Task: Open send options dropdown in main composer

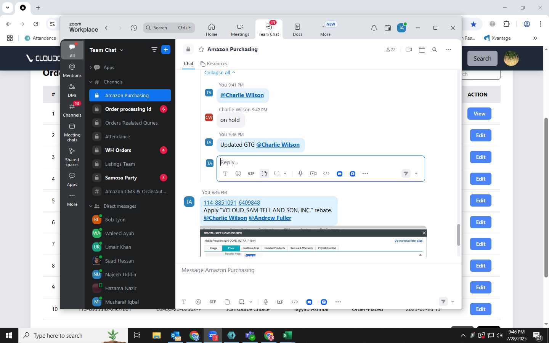Action: [453, 302]
